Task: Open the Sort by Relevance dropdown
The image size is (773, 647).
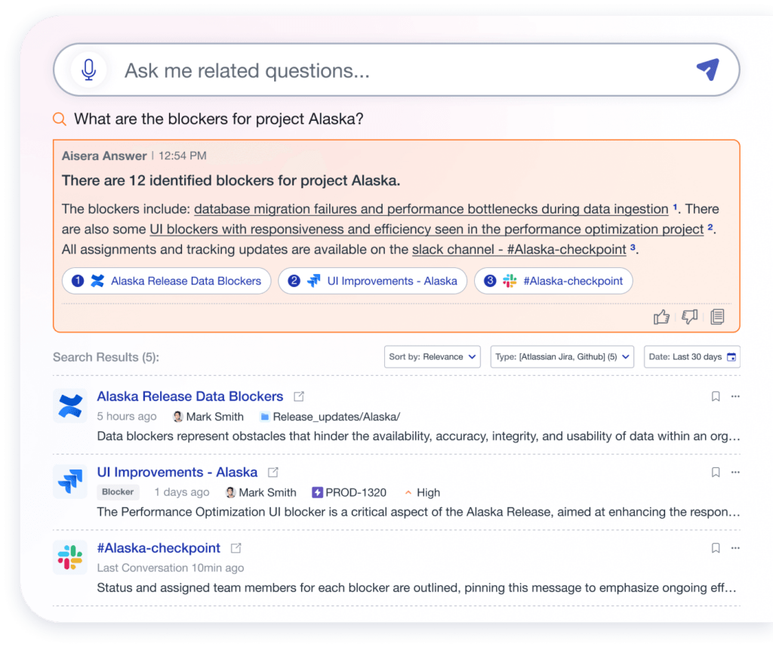Action: [x=433, y=356]
